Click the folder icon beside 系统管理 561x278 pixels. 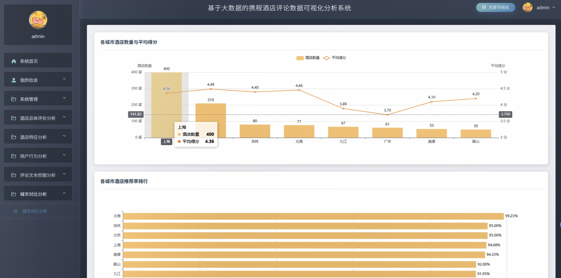tap(14, 99)
